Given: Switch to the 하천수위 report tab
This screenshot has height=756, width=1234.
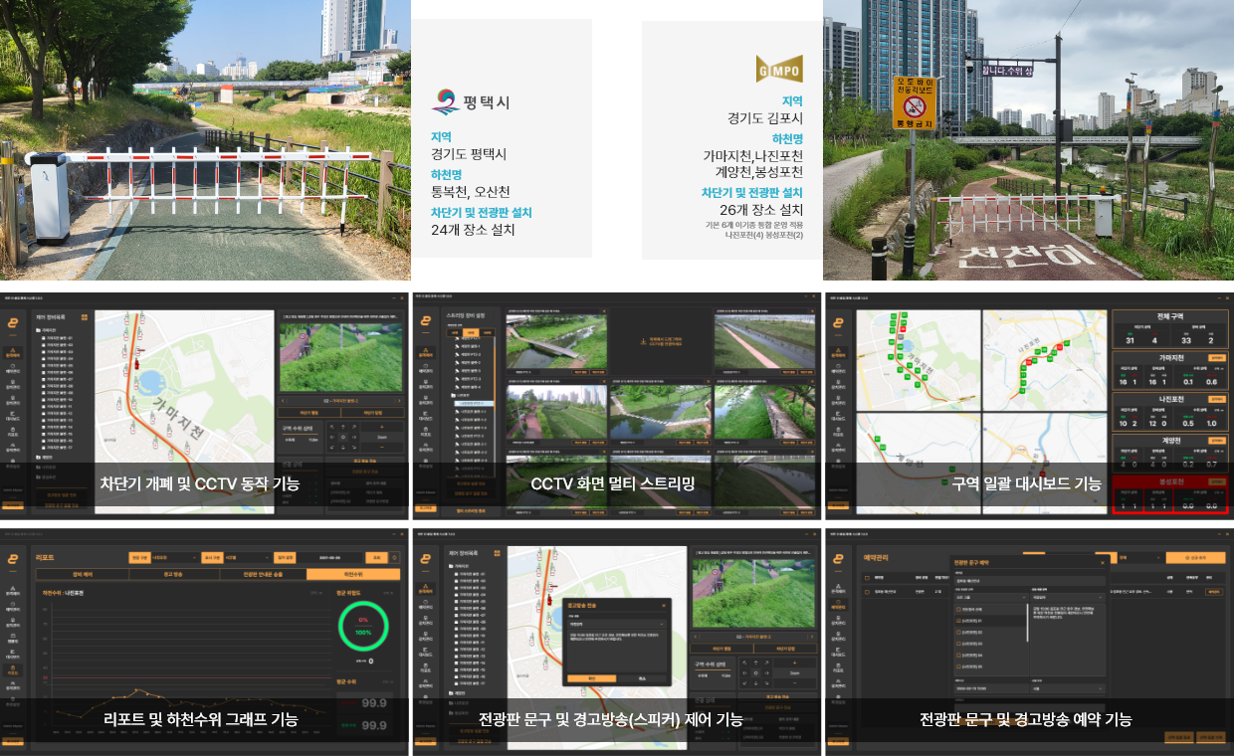Looking at the screenshot, I should point(353,575).
